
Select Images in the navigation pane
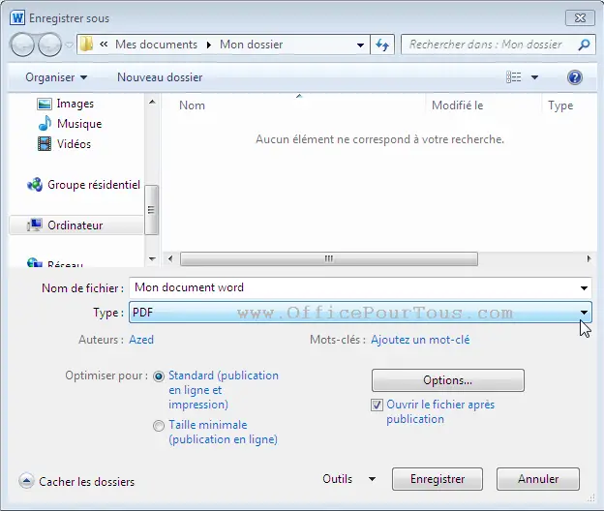75,104
